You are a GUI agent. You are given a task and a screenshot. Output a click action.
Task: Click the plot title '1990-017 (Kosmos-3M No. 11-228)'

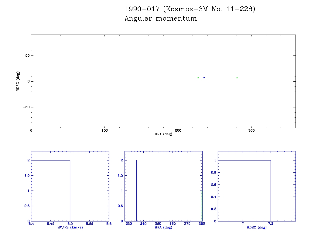190,9
